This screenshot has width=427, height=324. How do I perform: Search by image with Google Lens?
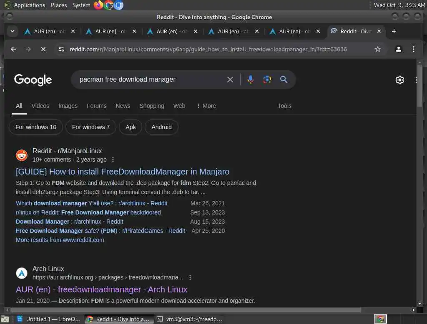point(267,80)
